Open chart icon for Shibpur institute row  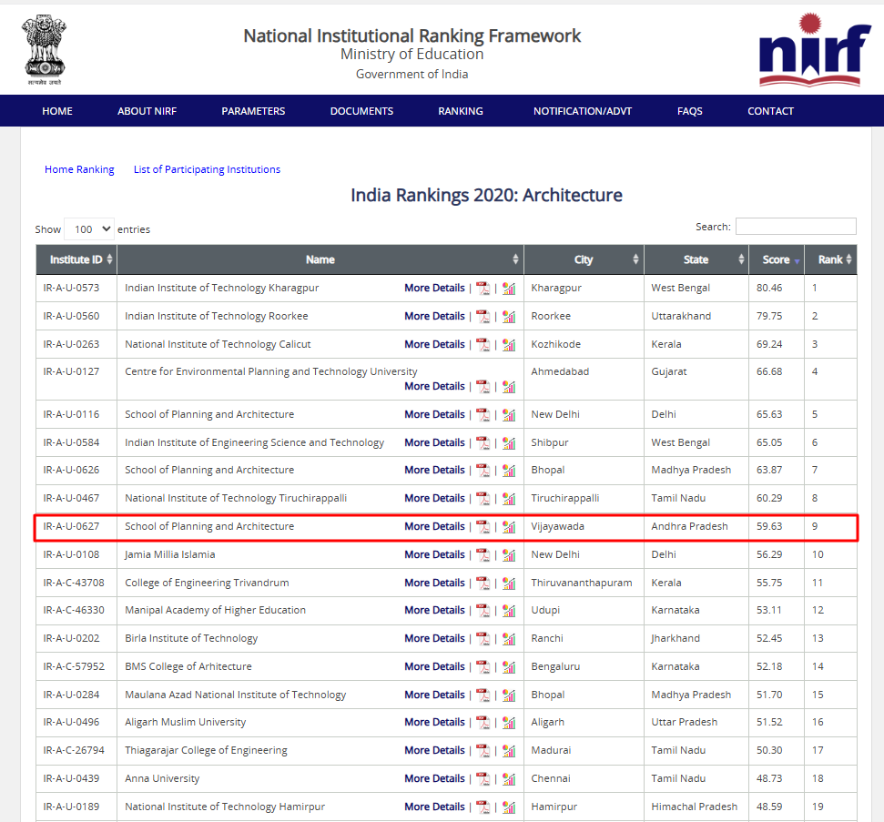[x=509, y=442]
